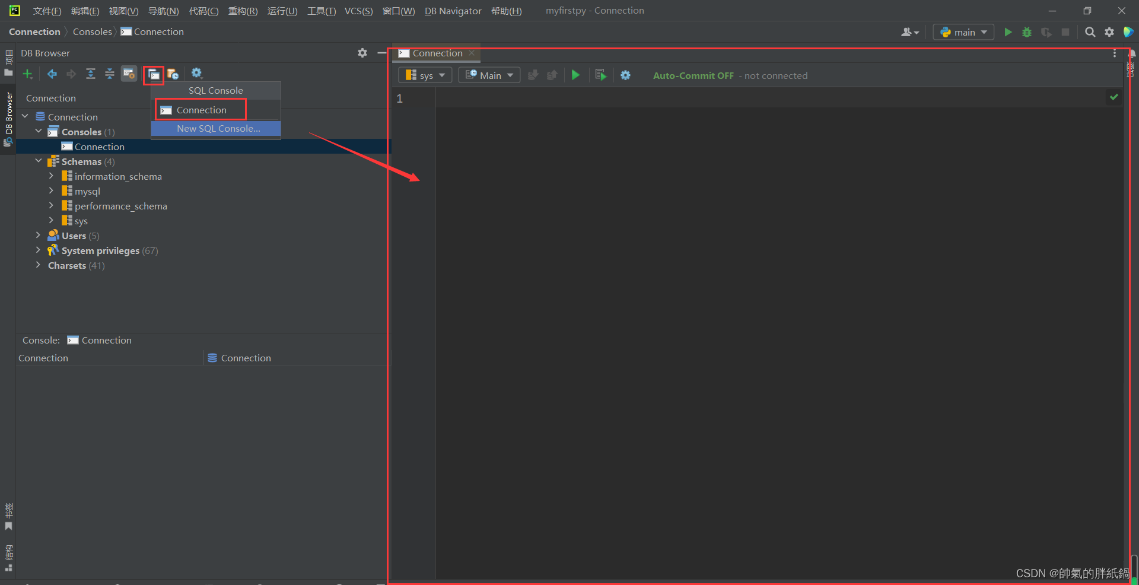Close the Connection editor tab
Viewport: 1139px width, 585px height.
(x=472, y=53)
